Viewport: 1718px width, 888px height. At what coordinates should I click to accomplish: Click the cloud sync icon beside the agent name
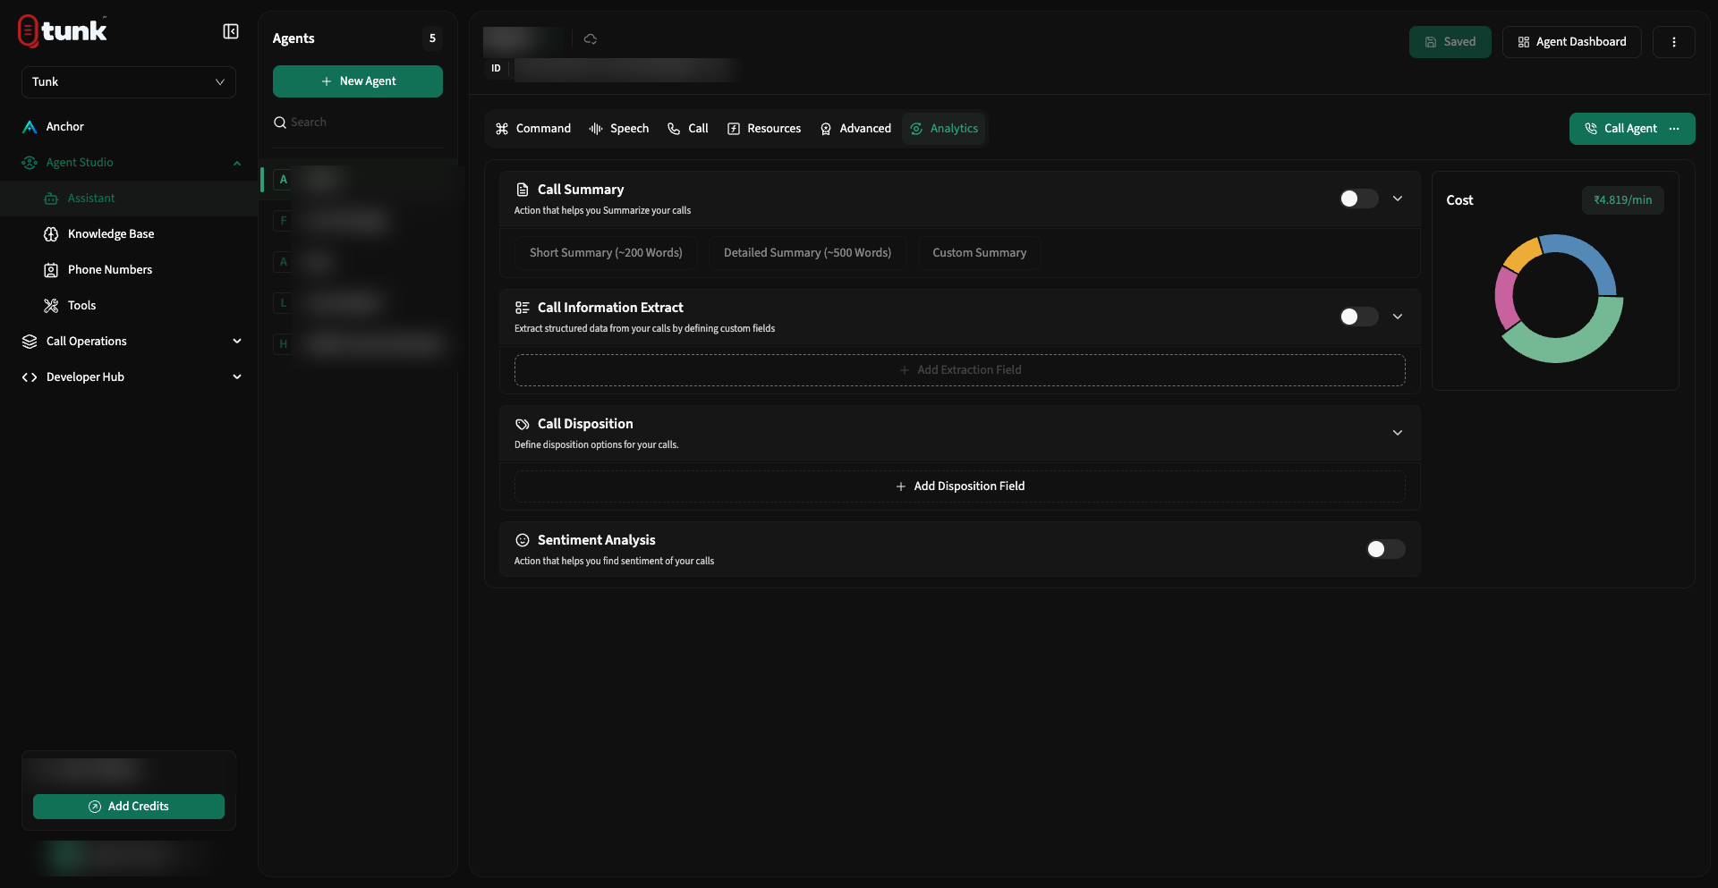tap(591, 39)
